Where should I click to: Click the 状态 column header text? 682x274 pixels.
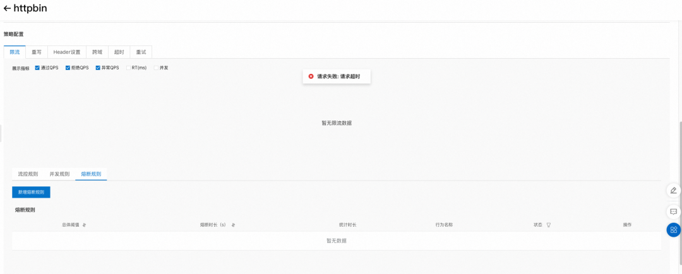tap(538, 225)
